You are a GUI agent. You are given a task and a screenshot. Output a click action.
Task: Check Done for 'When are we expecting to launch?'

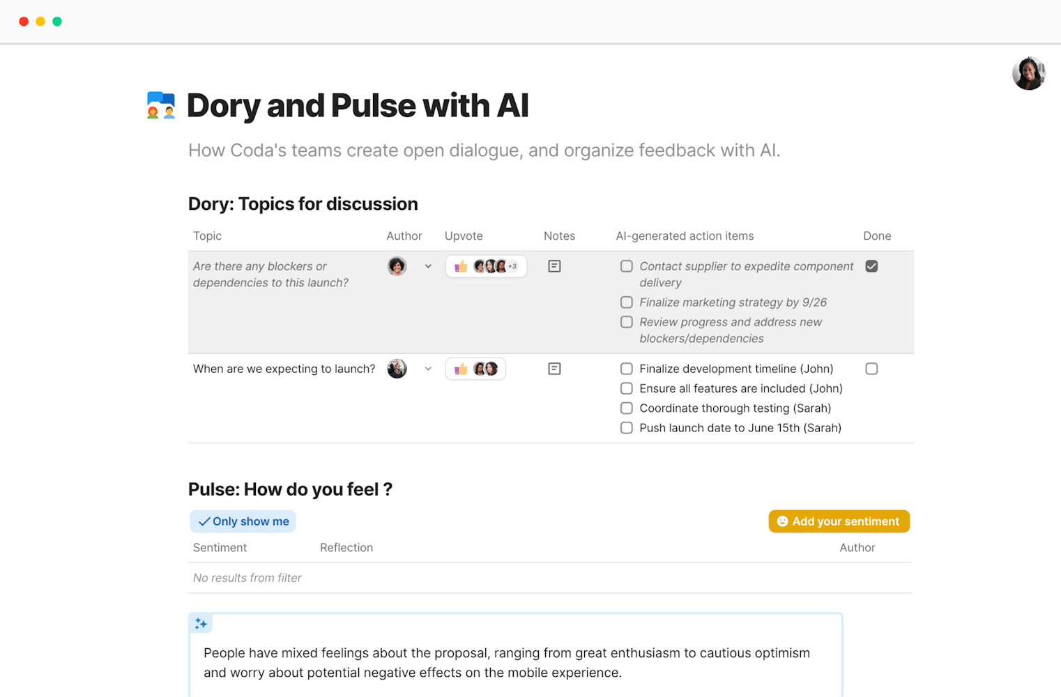pos(871,369)
